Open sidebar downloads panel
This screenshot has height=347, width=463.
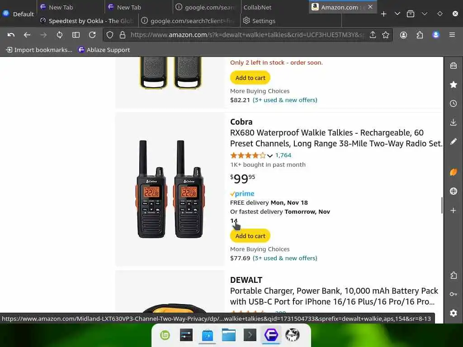point(453,122)
